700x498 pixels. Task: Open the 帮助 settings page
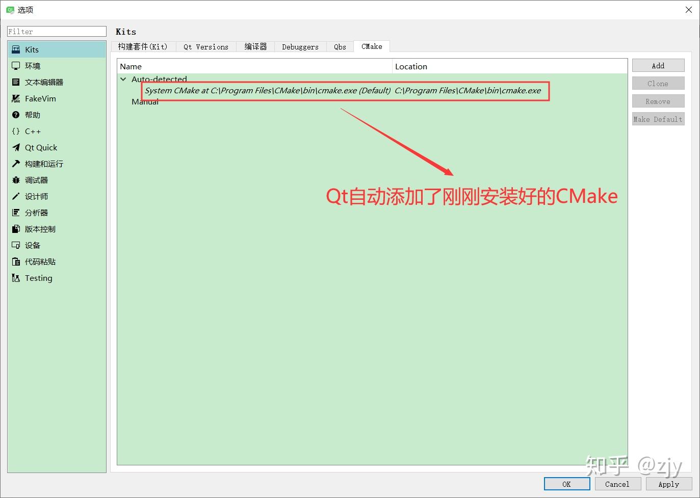pos(32,115)
